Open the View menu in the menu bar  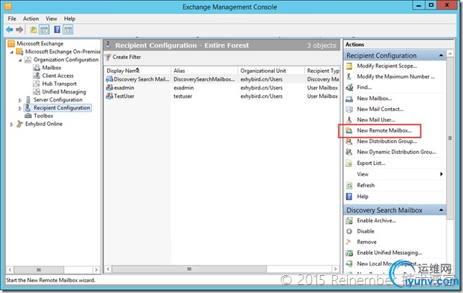(51, 19)
